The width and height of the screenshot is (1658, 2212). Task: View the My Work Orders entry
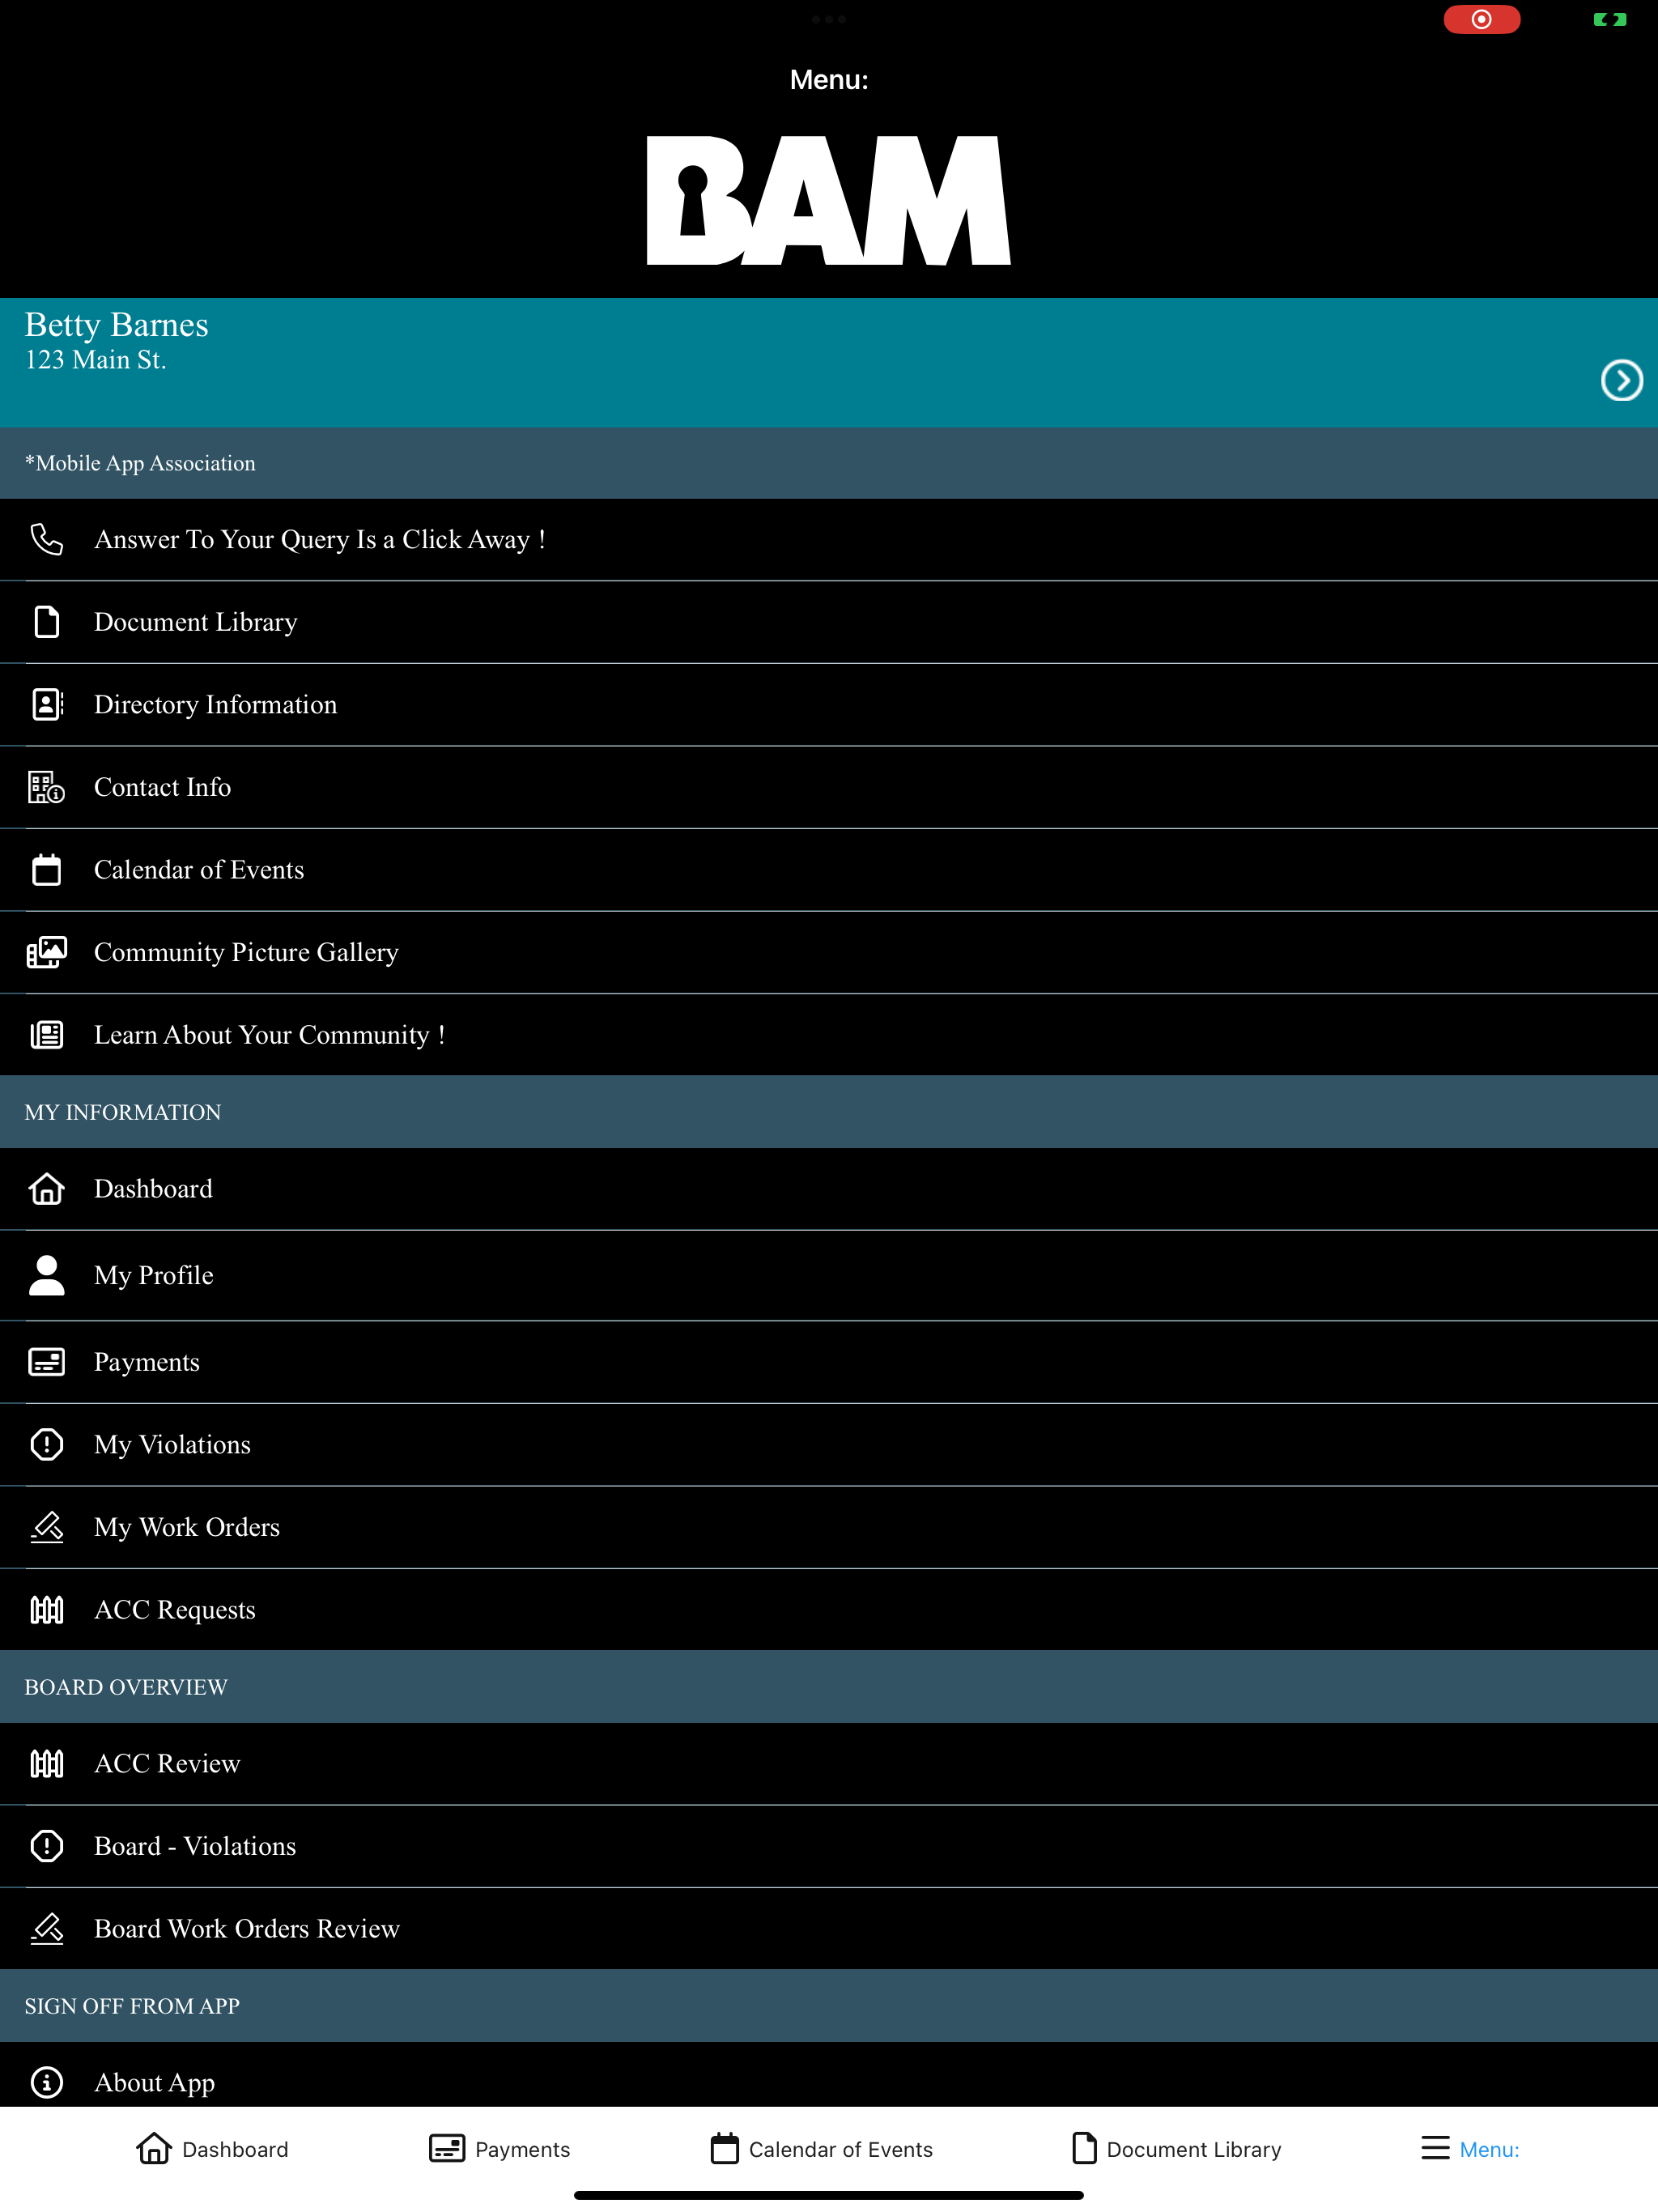[829, 1527]
